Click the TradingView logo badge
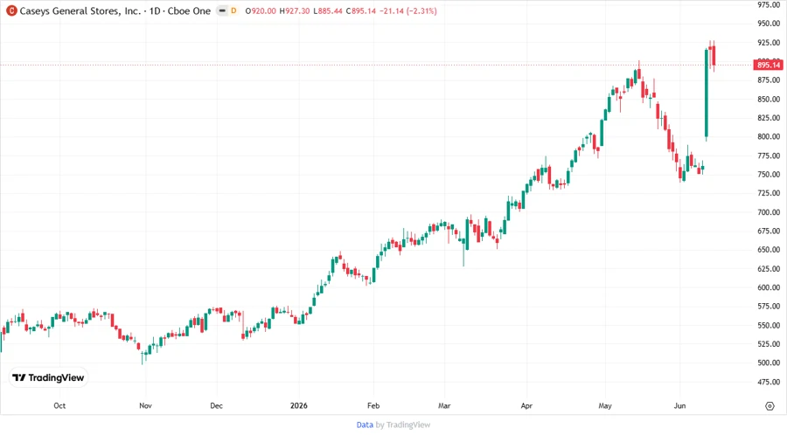 click(x=48, y=378)
